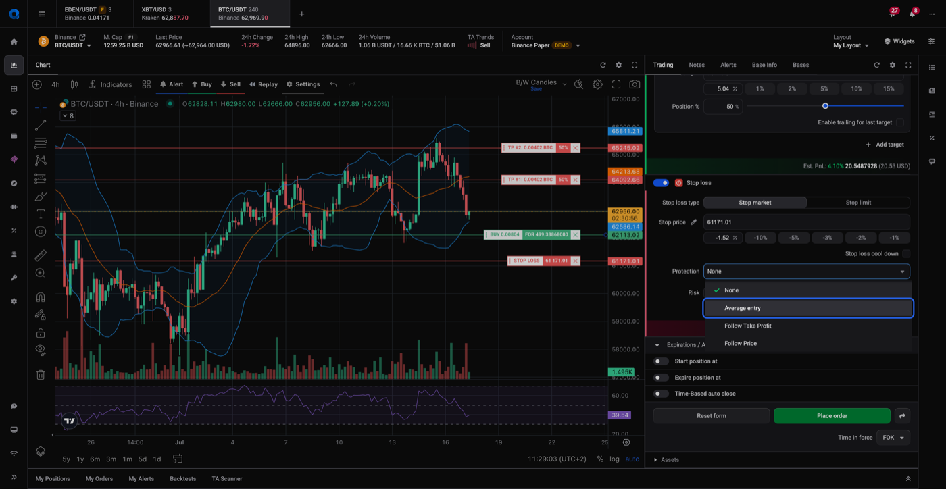Viewport: 946px width, 489px height.
Task: Enable Stop loss cool down checkbox
Action: point(906,254)
